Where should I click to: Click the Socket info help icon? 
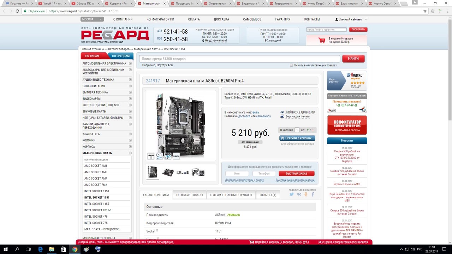[157, 231]
